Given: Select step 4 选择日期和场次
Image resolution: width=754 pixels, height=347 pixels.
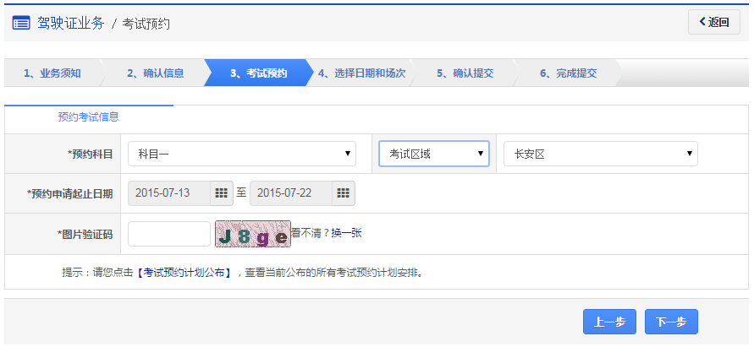Looking at the screenshot, I should (361, 73).
